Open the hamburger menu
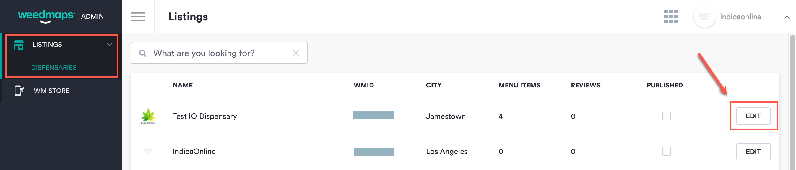Viewport: 796px width, 170px height. [x=138, y=17]
